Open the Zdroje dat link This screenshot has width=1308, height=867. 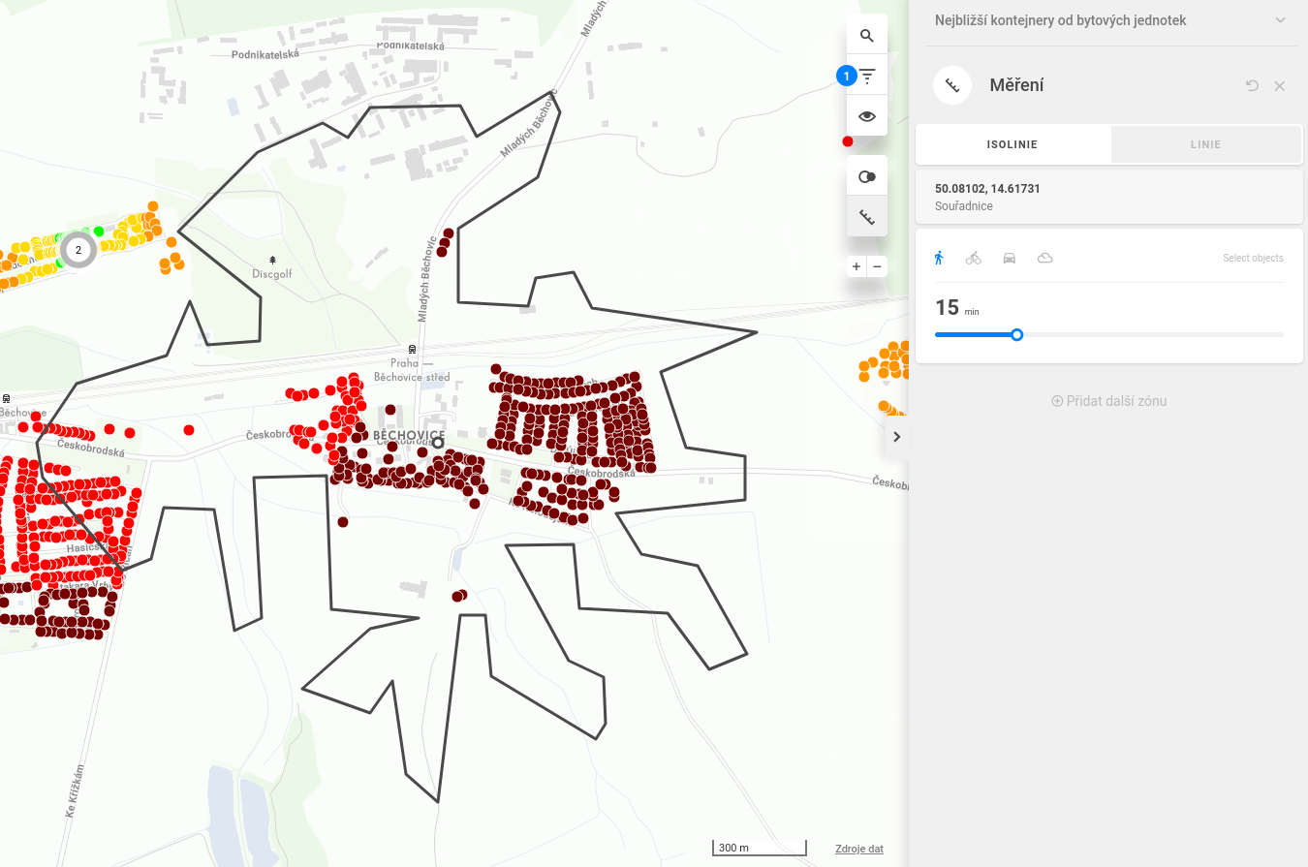[859, 849]
